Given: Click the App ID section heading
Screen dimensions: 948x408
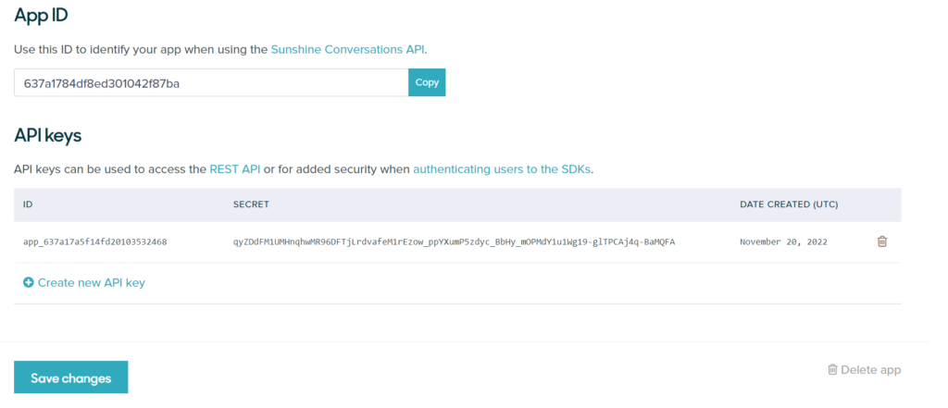Looking at the screenshot, I should pyautogui.click(x=41, y=16).
